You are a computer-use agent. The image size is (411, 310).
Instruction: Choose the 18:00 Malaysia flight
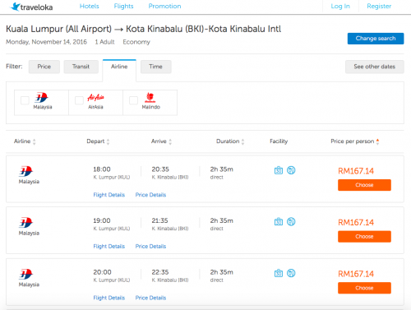[x=364, y=185]
